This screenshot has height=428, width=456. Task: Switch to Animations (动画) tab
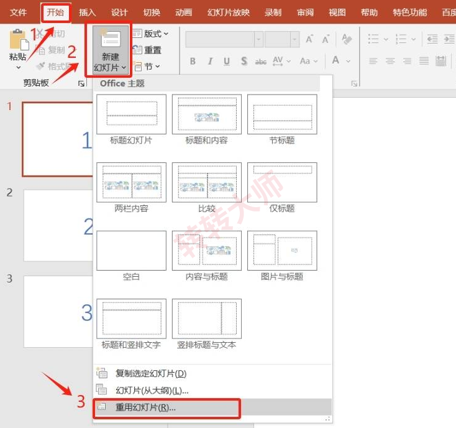coord(183,12)
